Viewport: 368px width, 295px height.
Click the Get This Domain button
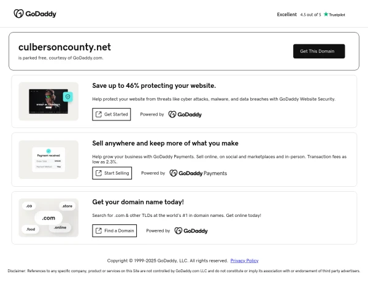tap(318, 51)
